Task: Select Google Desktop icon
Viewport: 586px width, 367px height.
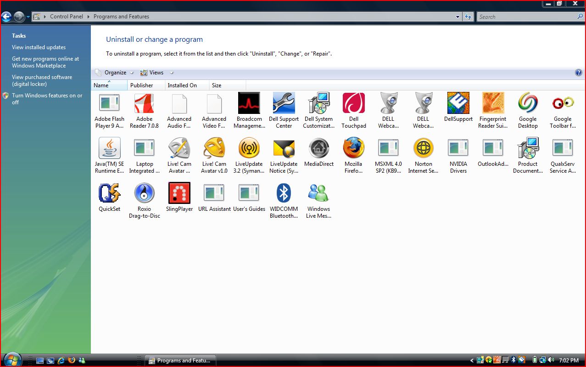Action: tap(528, 103)
